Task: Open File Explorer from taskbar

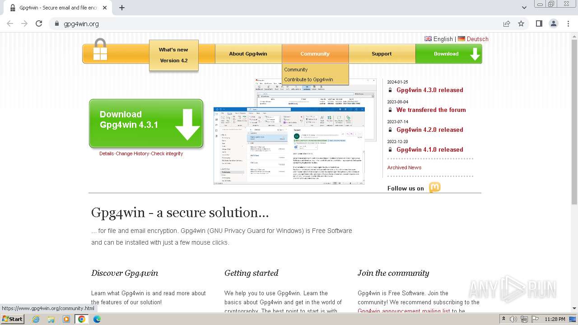Action: [x=51, y=319]
